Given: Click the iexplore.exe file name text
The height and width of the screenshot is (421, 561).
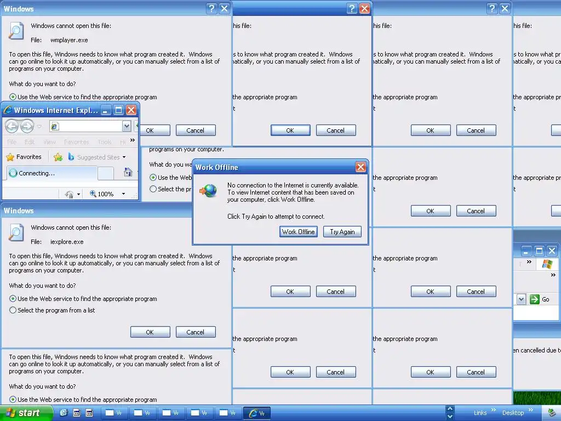Looking at the screenshot, I should (67, 242).
